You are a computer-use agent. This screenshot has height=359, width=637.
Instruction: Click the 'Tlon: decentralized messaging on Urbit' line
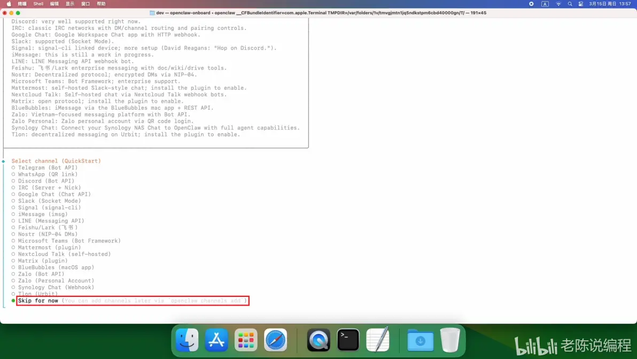coord(126,135)
